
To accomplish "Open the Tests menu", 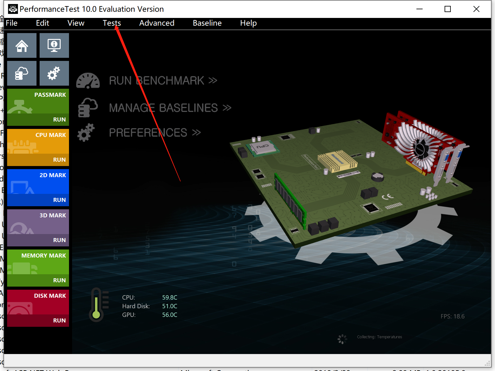I will tap(112, 23).
